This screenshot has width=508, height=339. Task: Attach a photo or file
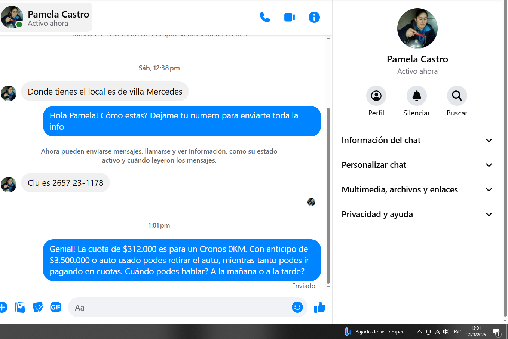[20, 307]
